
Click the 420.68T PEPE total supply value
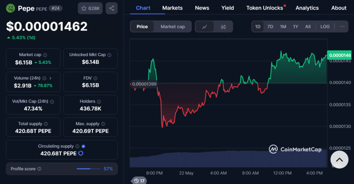coord(33,131)
